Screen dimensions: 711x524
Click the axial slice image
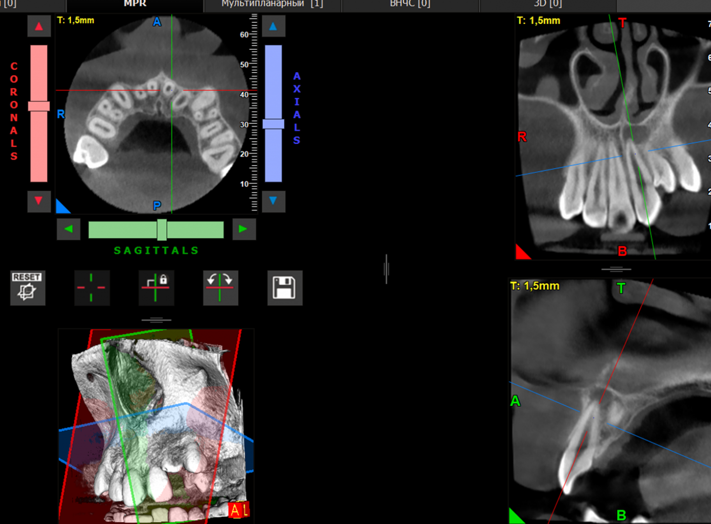(156, 115)
